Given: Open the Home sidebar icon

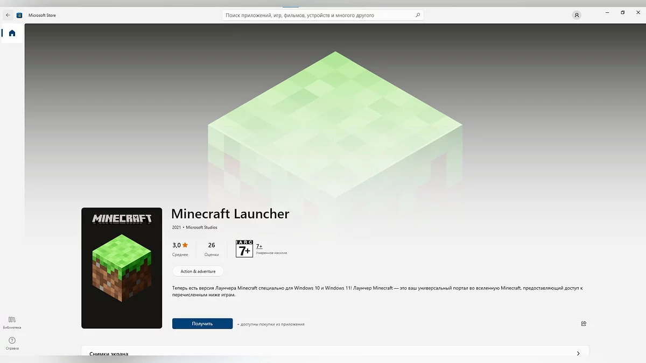Looking at the screenshot, I should [x=12, y=33].
